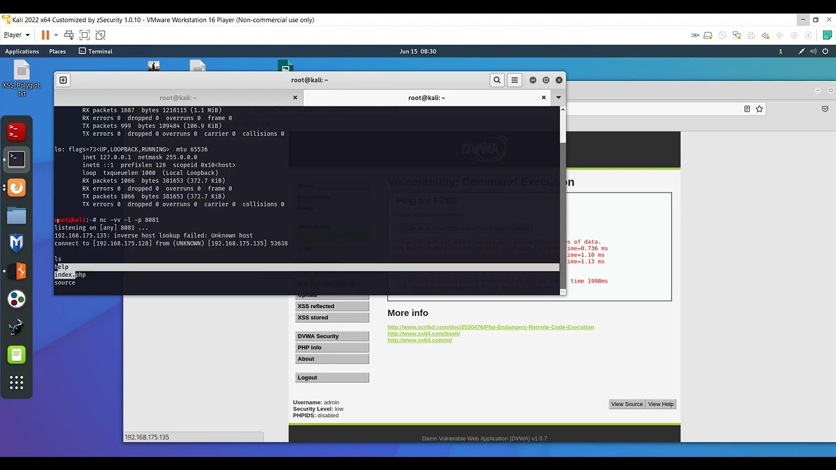
Task: Click the View Source button
Action: [x=627, y=404]
